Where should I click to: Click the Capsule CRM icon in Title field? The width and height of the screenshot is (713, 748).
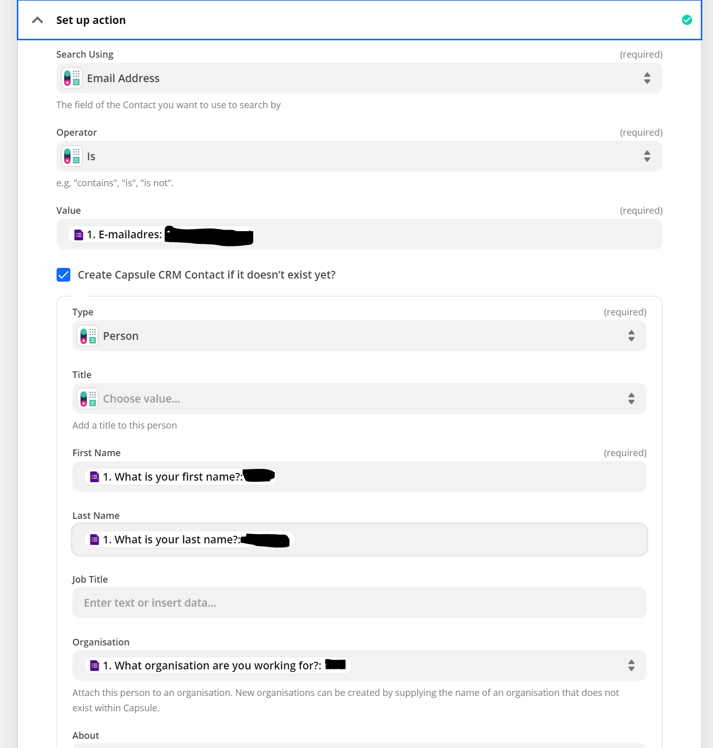tap(88, 399)
